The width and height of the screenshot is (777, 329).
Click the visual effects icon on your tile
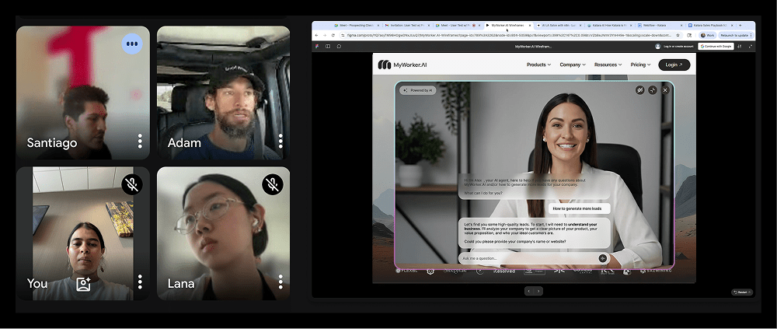[84, 284]
